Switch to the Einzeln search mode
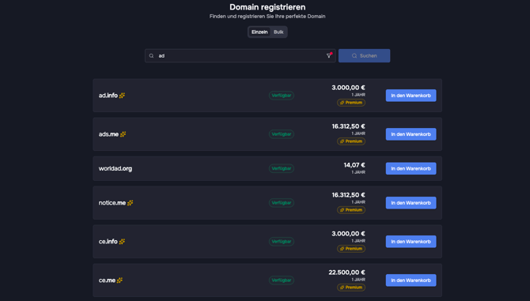 click(259, 32)
